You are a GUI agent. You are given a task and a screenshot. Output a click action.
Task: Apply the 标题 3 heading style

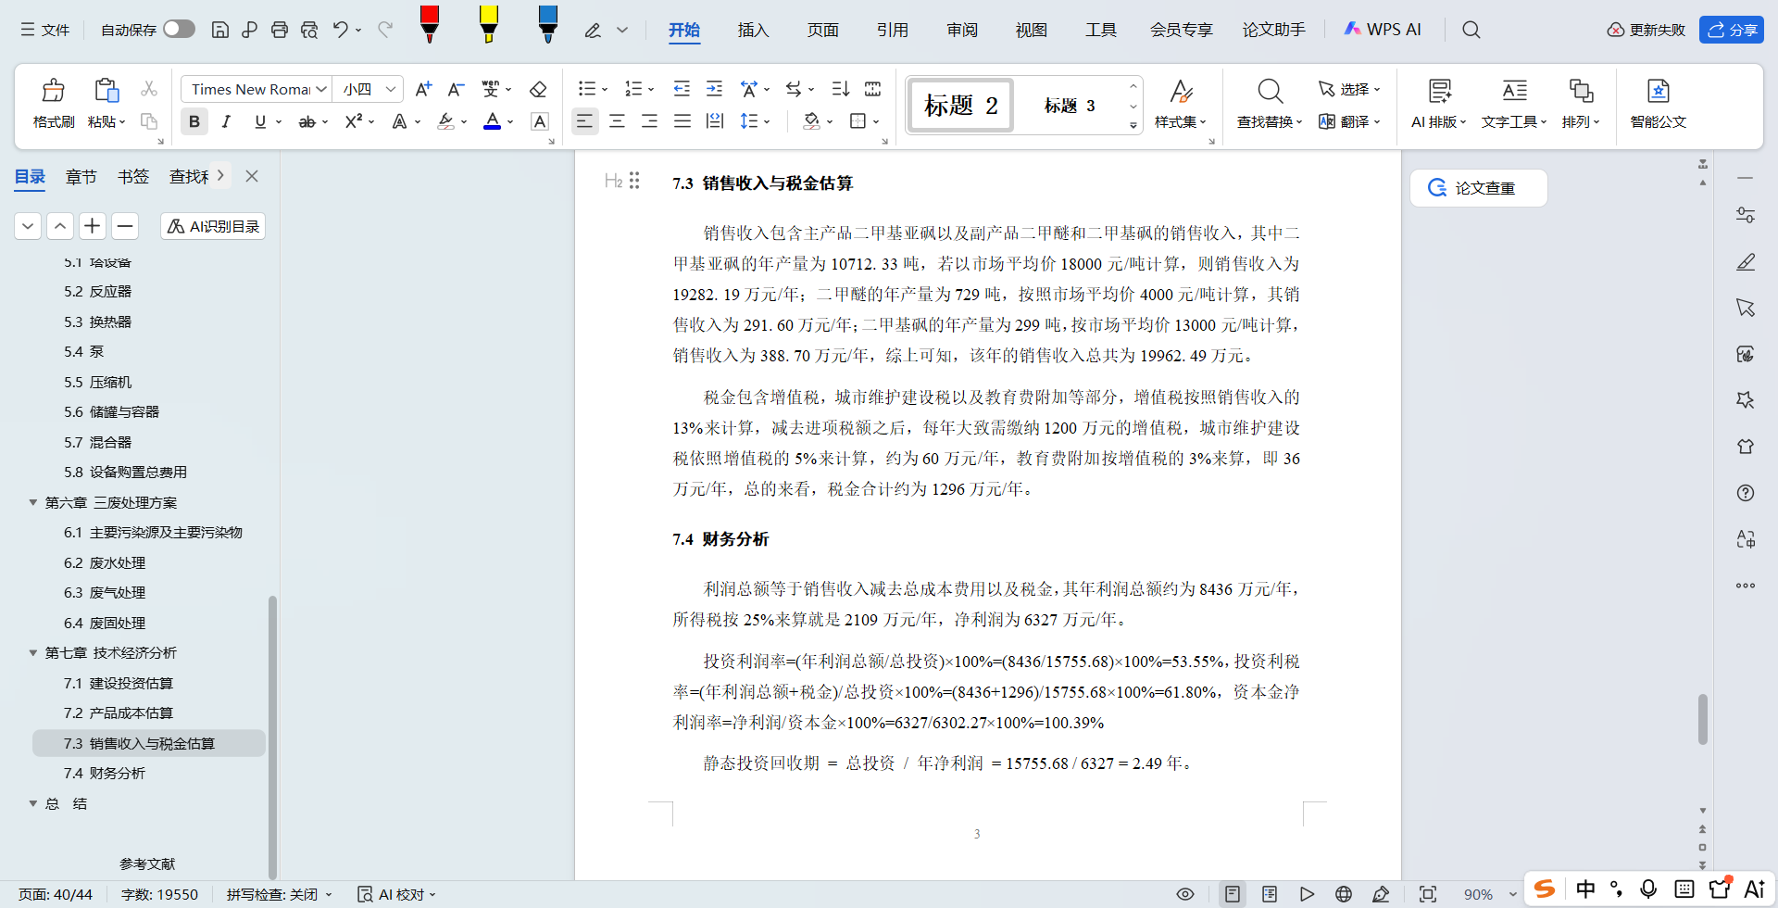click(1070, 105)
